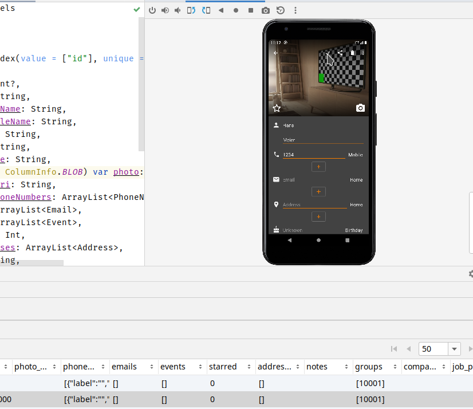Decrease emulator volume
Image resolution: width=473 pixels, height=409 pixels.
point(178,10)
